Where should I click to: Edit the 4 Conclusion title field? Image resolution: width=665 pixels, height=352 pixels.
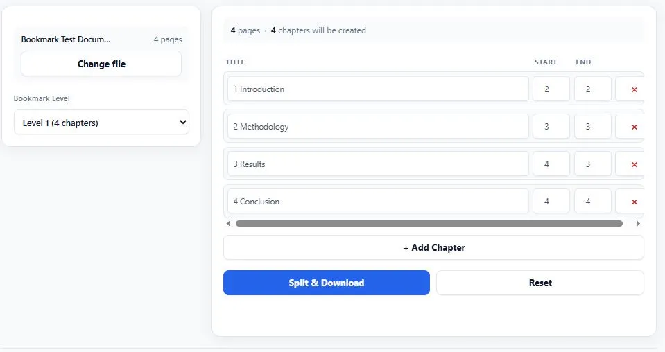coord(378,202)
